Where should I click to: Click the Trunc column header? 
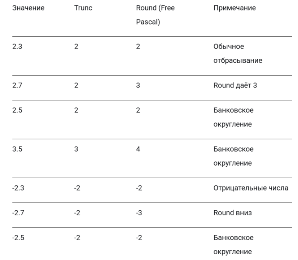83,8
